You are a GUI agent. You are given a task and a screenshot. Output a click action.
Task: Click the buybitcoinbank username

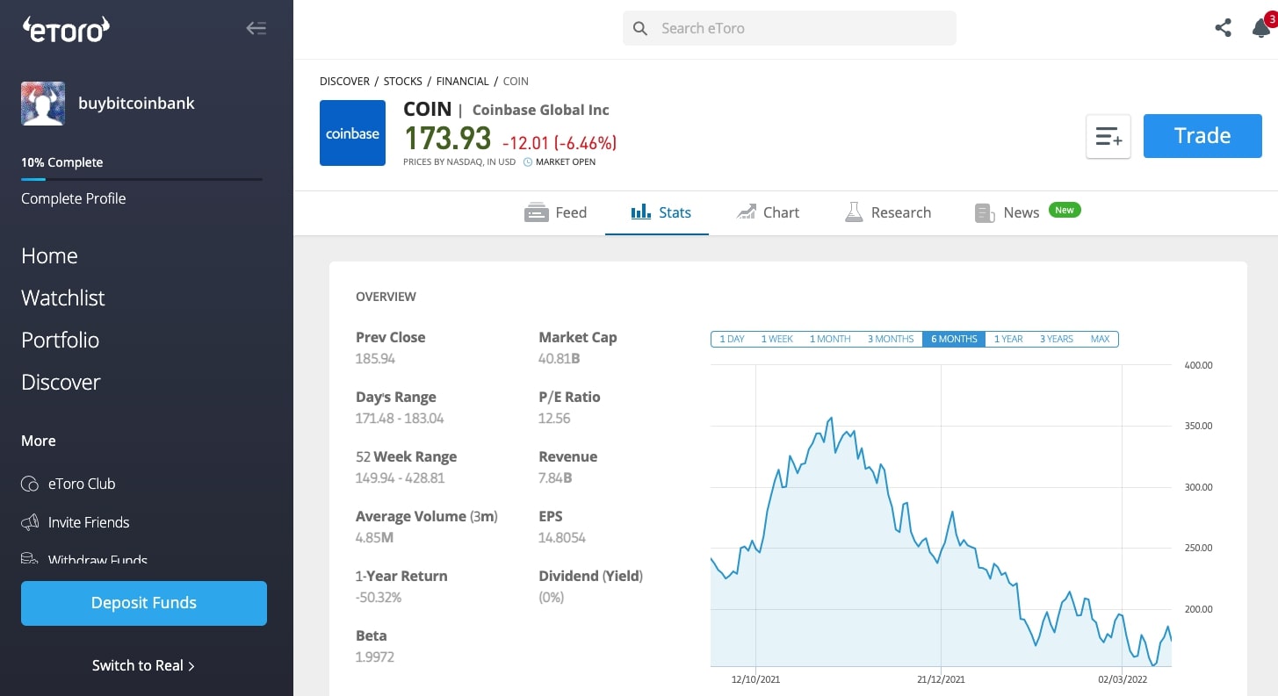pos(136,103)
